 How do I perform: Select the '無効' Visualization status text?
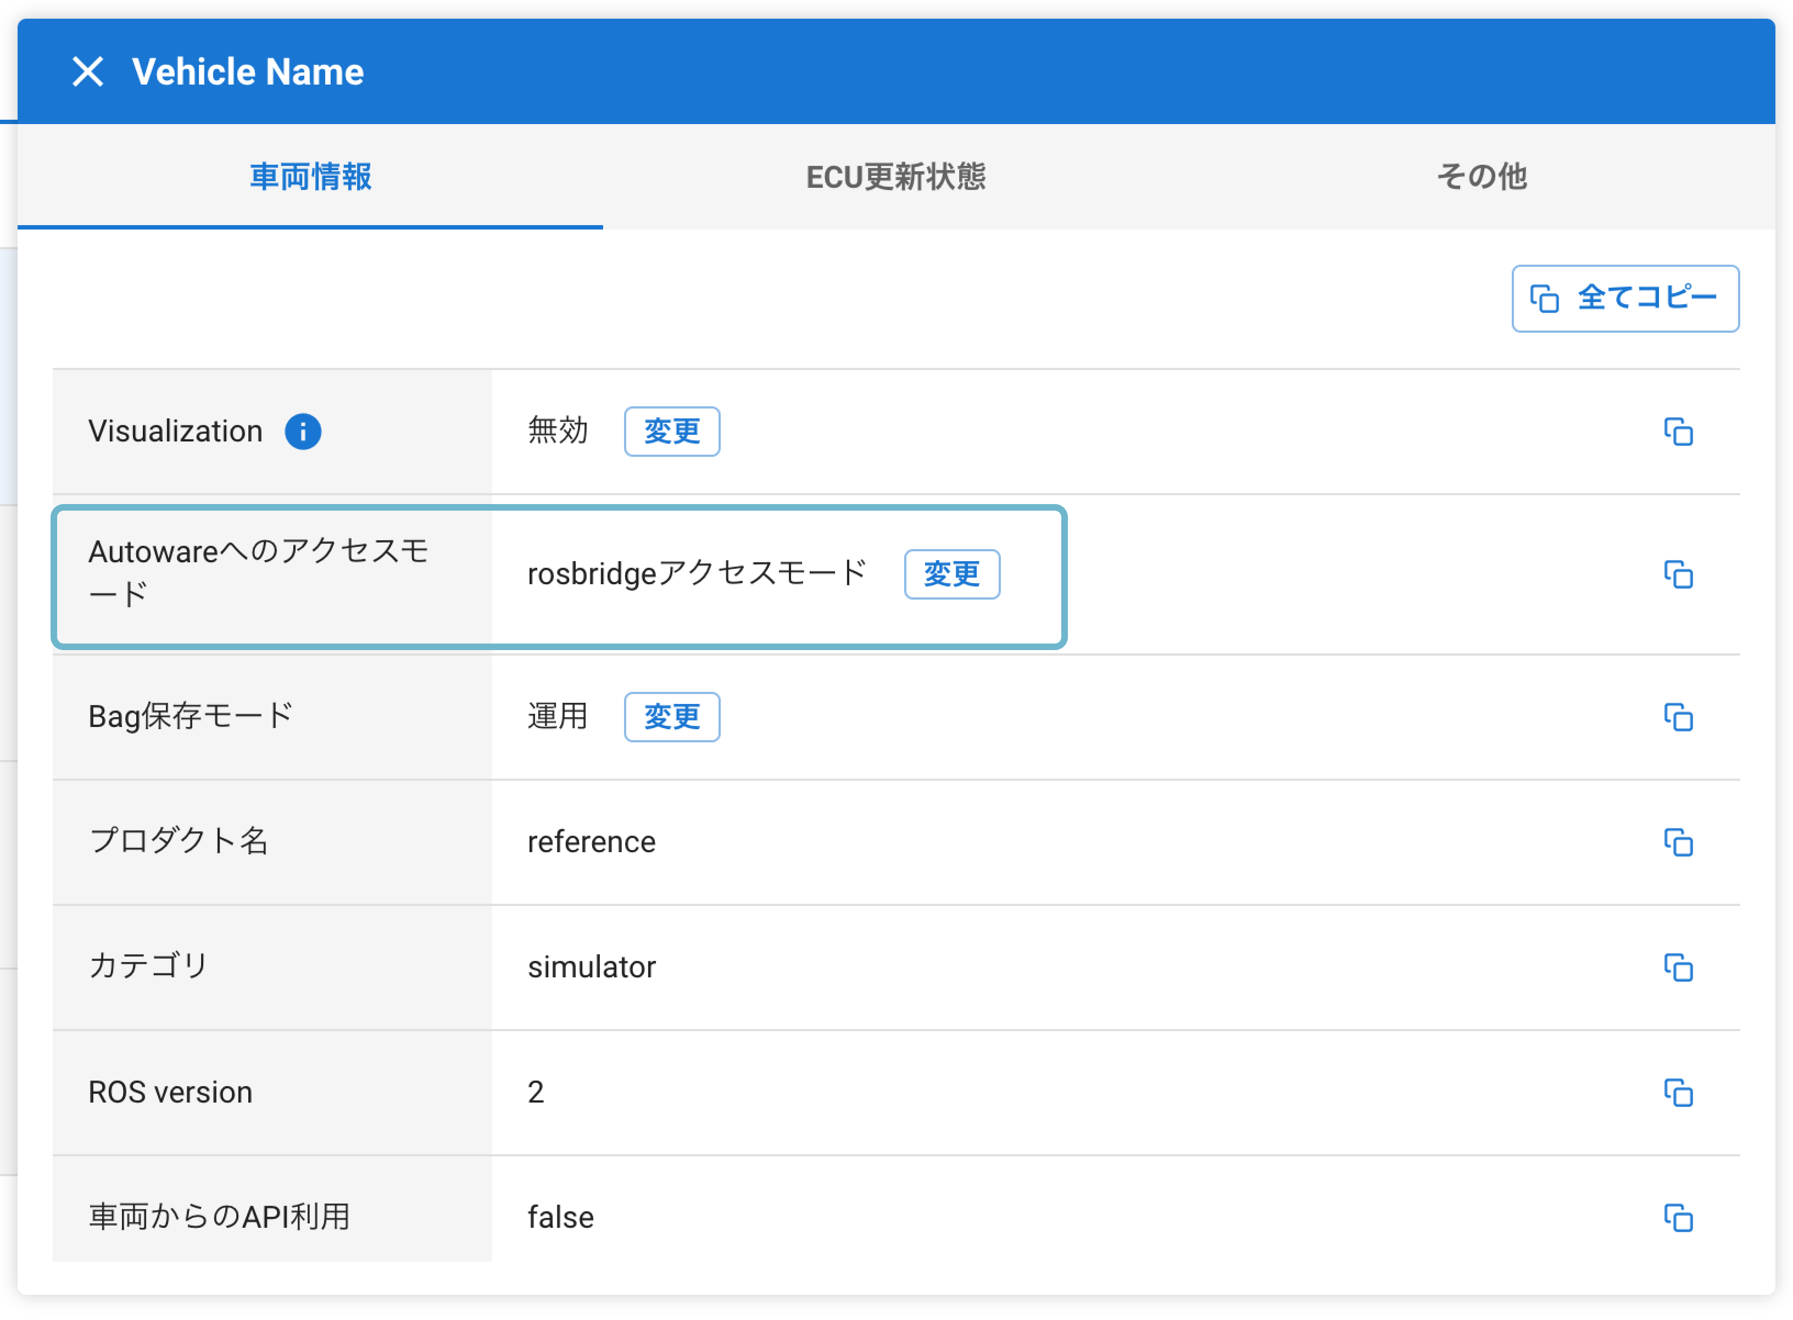pyautogui.click(x=557, y=430)
